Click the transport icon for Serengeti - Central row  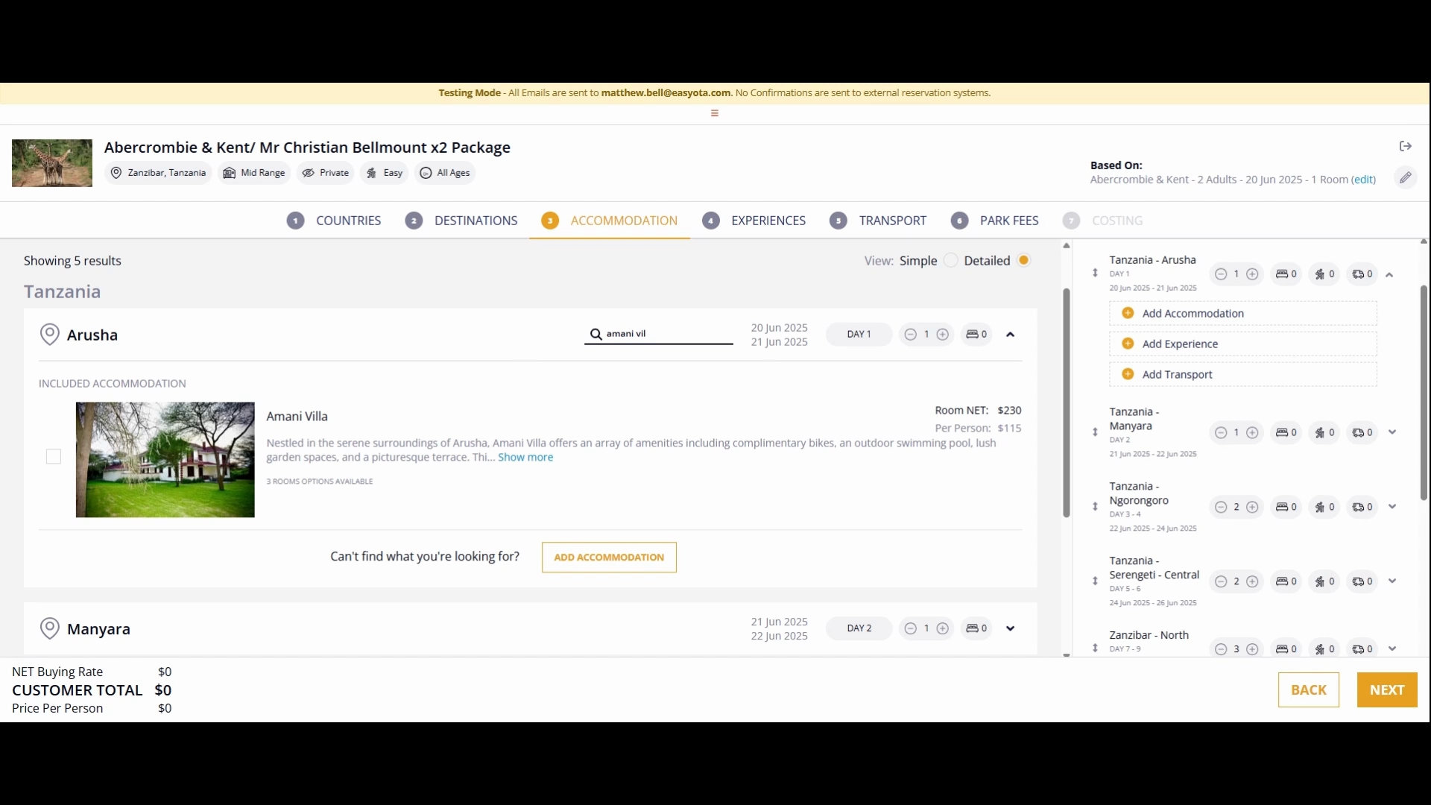pos(1358,581)
